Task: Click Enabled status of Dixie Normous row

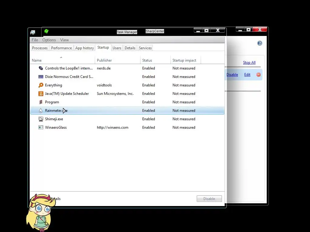Action: (x=148, y=77)
